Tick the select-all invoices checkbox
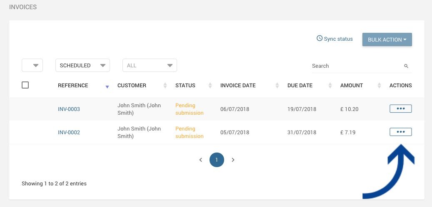Image resolution: width=432 pixels, height=207 pixels. (25, 85)
